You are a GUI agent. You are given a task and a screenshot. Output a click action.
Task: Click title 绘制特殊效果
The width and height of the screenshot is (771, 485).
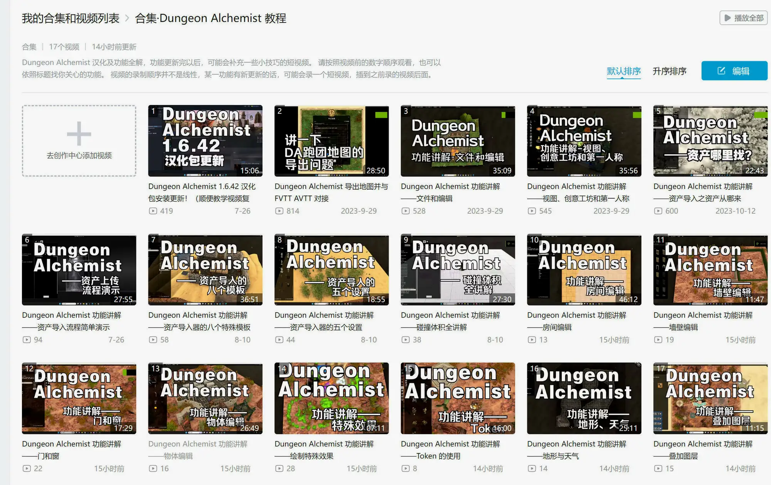pos(324,450)
